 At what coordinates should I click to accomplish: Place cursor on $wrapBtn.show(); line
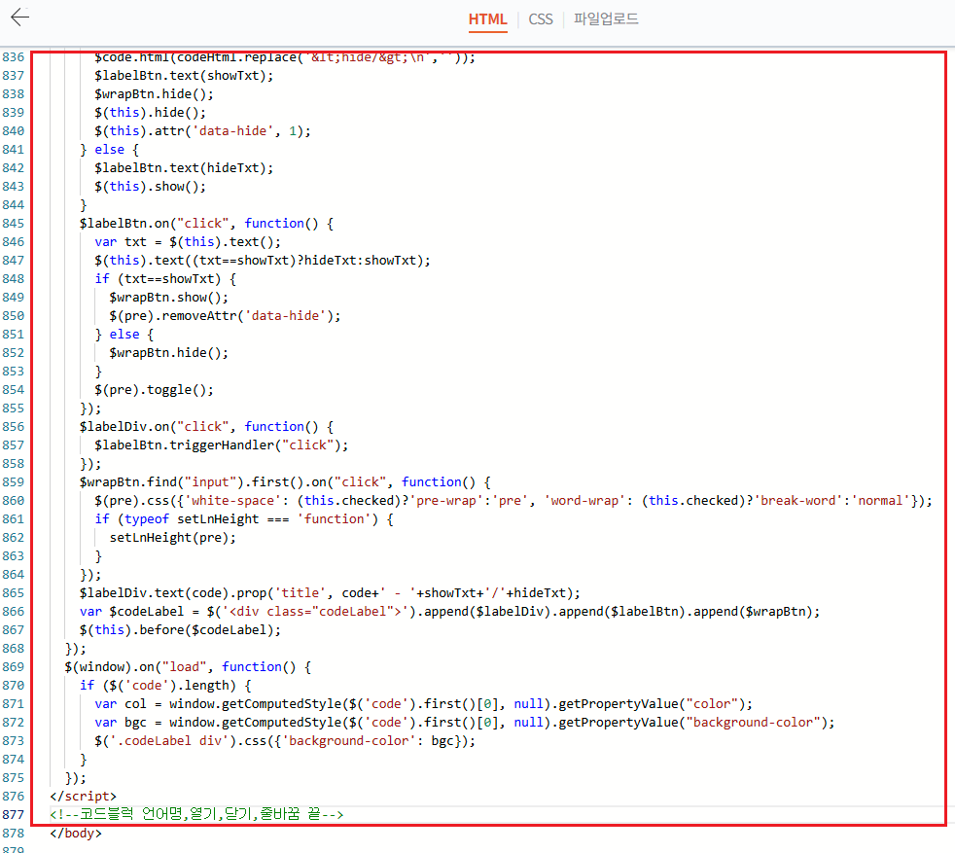click(x=168, y=298)
